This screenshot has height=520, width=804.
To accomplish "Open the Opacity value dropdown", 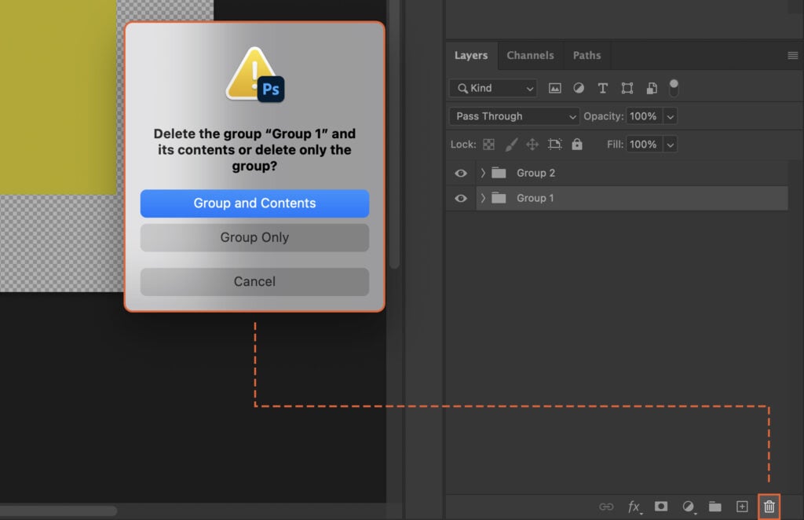I will tap(670, 115).
